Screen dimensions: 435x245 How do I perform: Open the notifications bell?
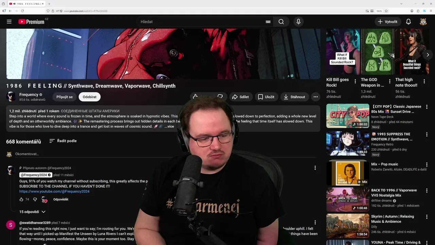408,21
